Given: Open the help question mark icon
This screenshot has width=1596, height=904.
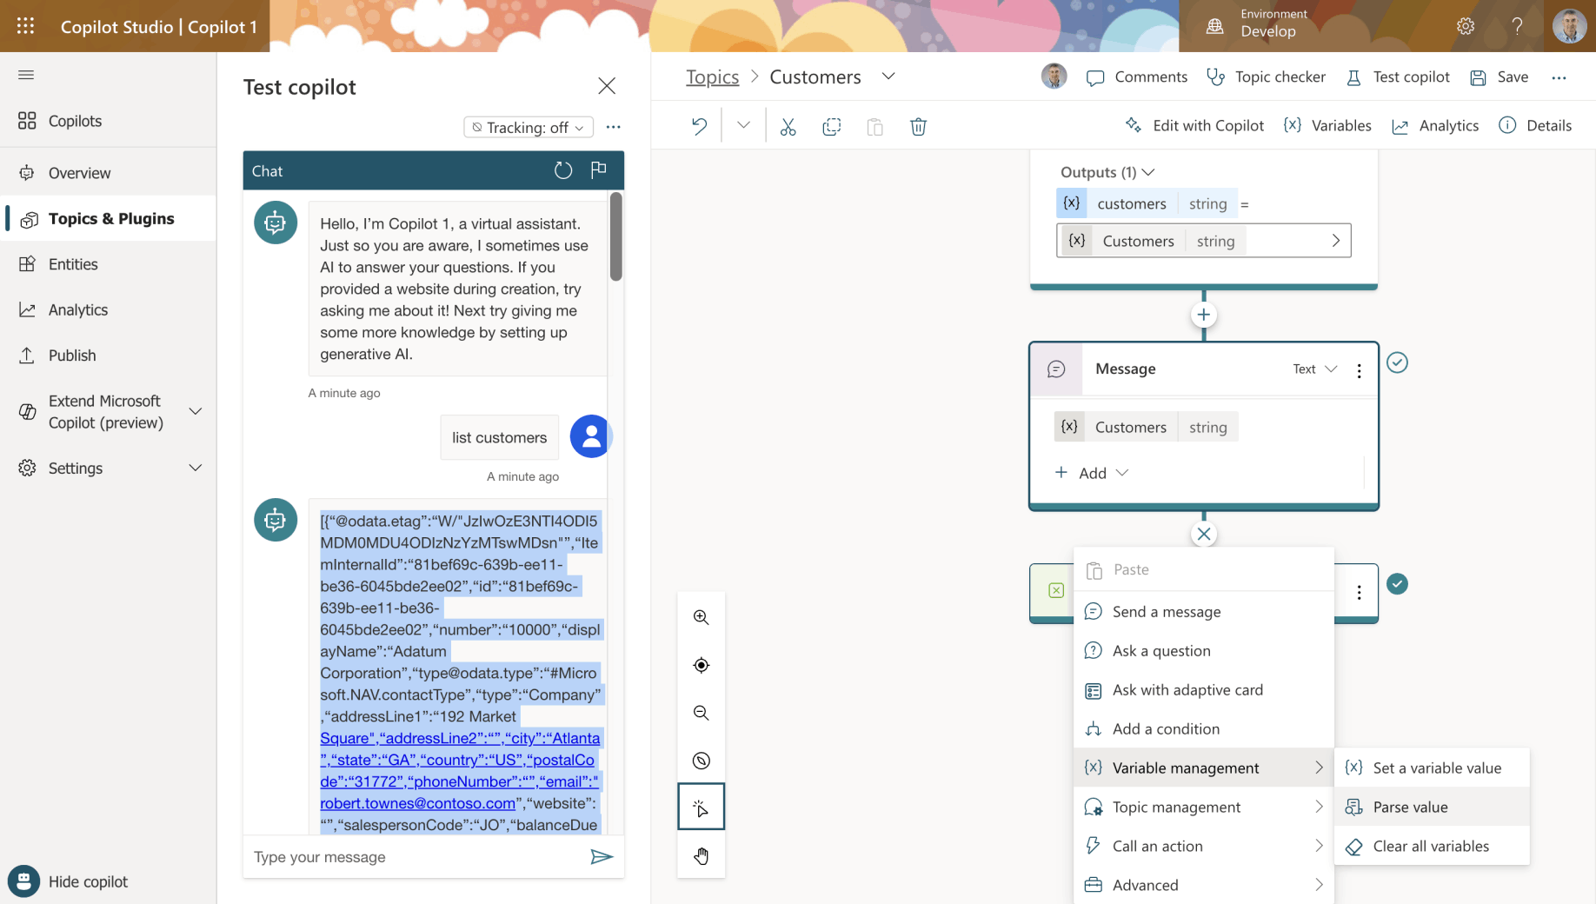Looking at the screenshot, I should coord(1517,26).
